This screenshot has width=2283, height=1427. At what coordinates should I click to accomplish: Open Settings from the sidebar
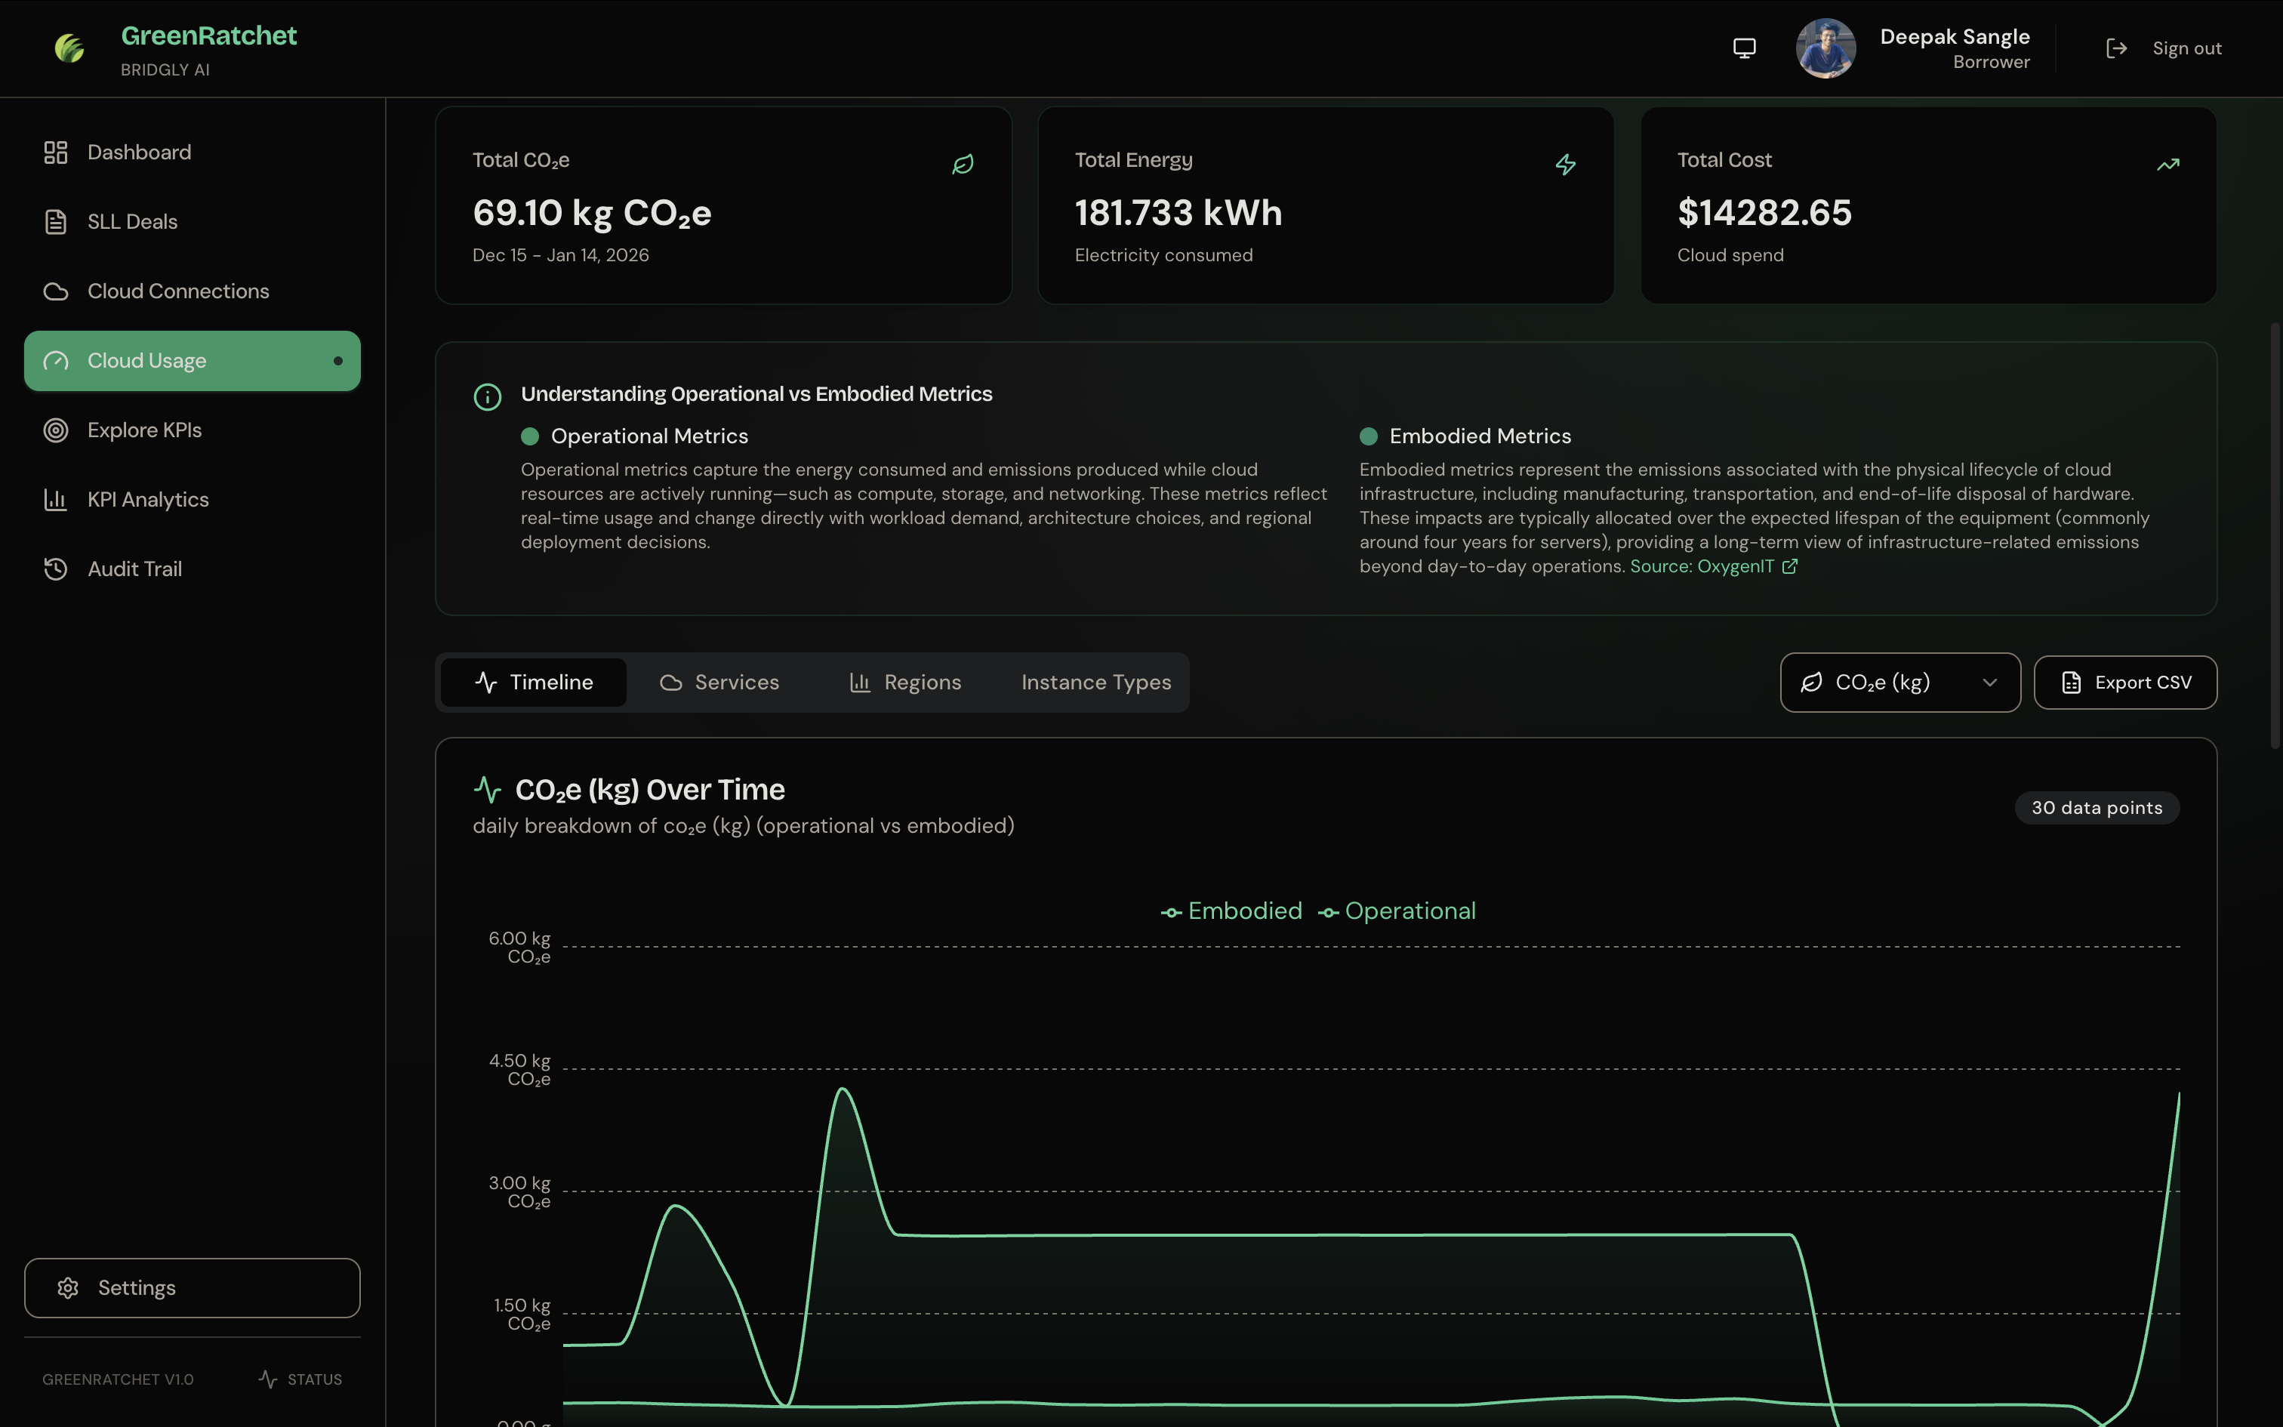[193, 1287]
